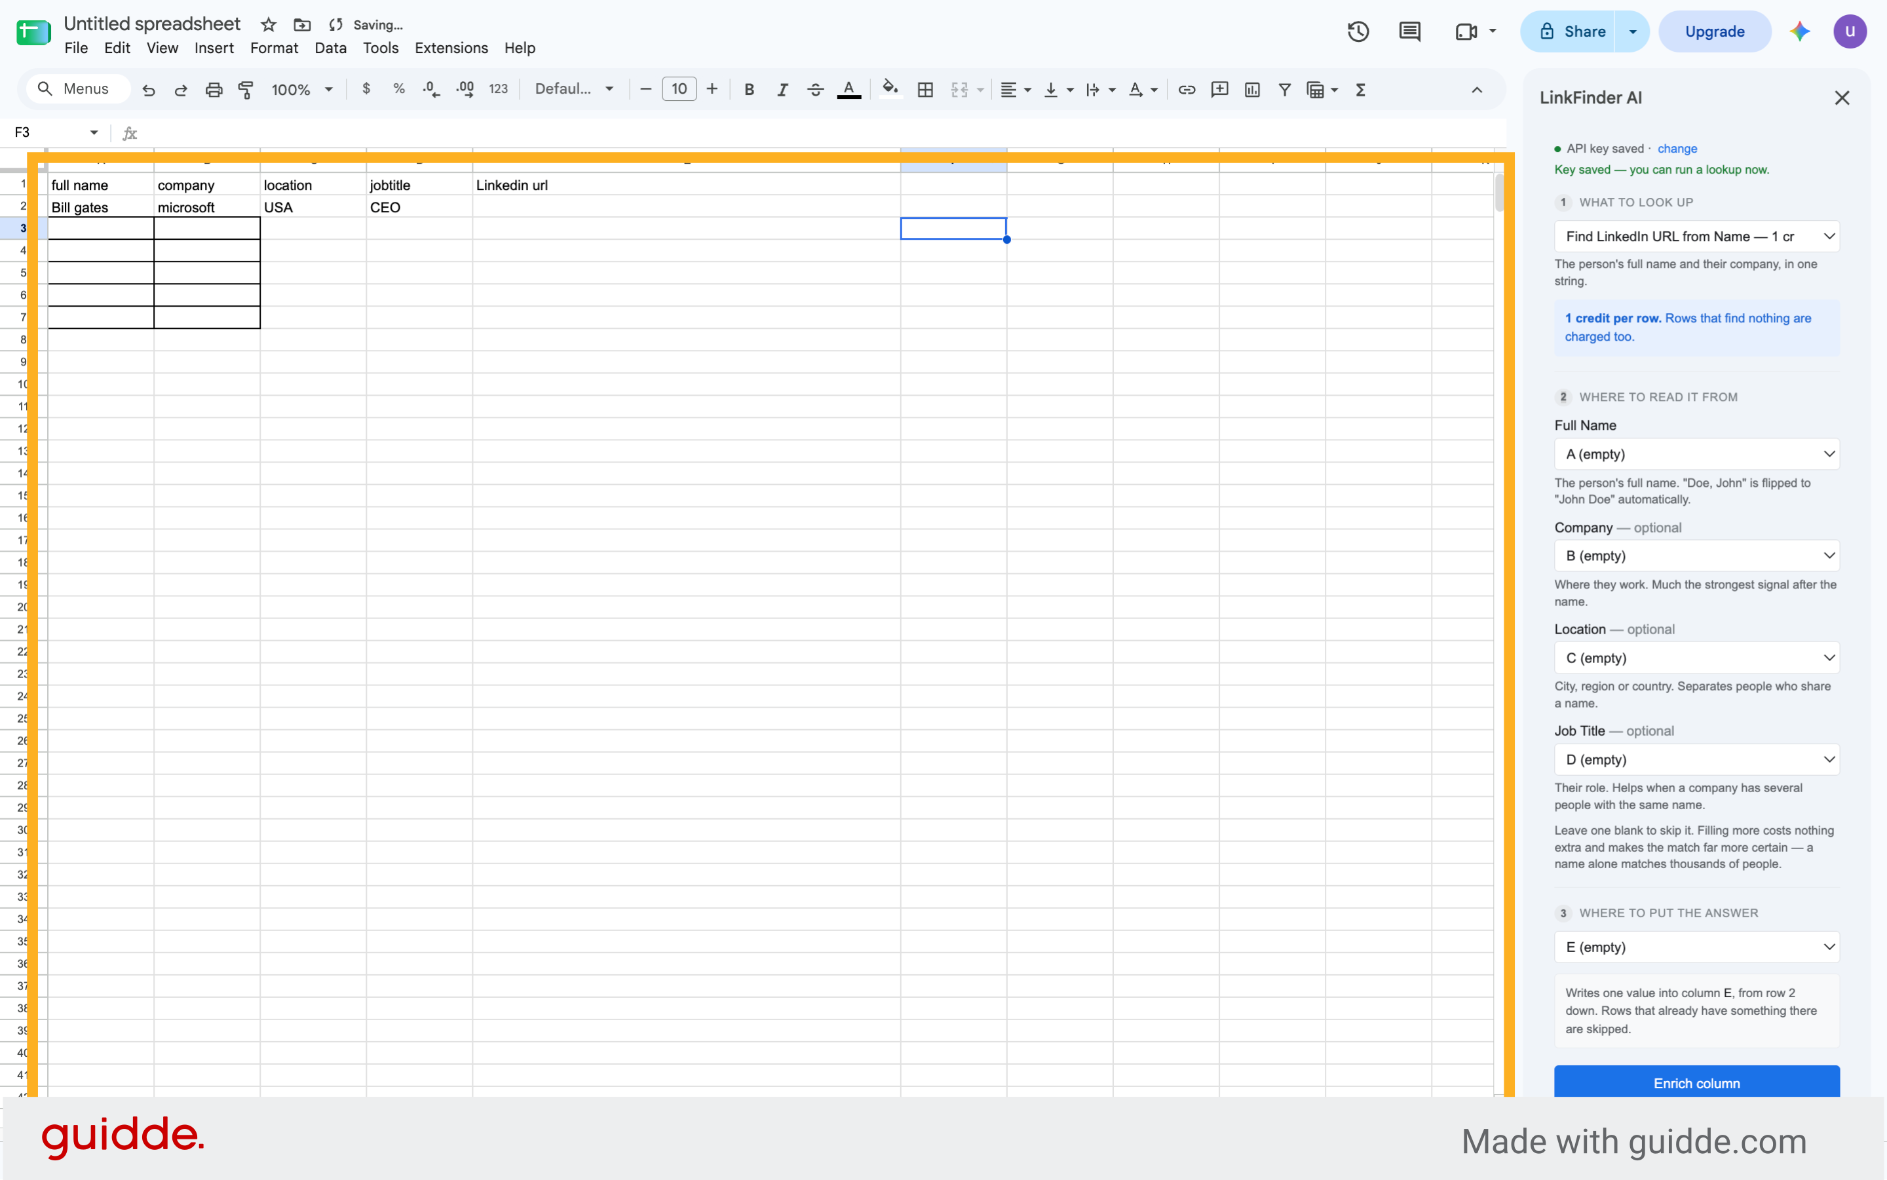The width and height of the screenshot is (1887, 1180).
Task: Open the Find LinkedIn URL lookup dropdown
Action: click(x=1696, y=237)
